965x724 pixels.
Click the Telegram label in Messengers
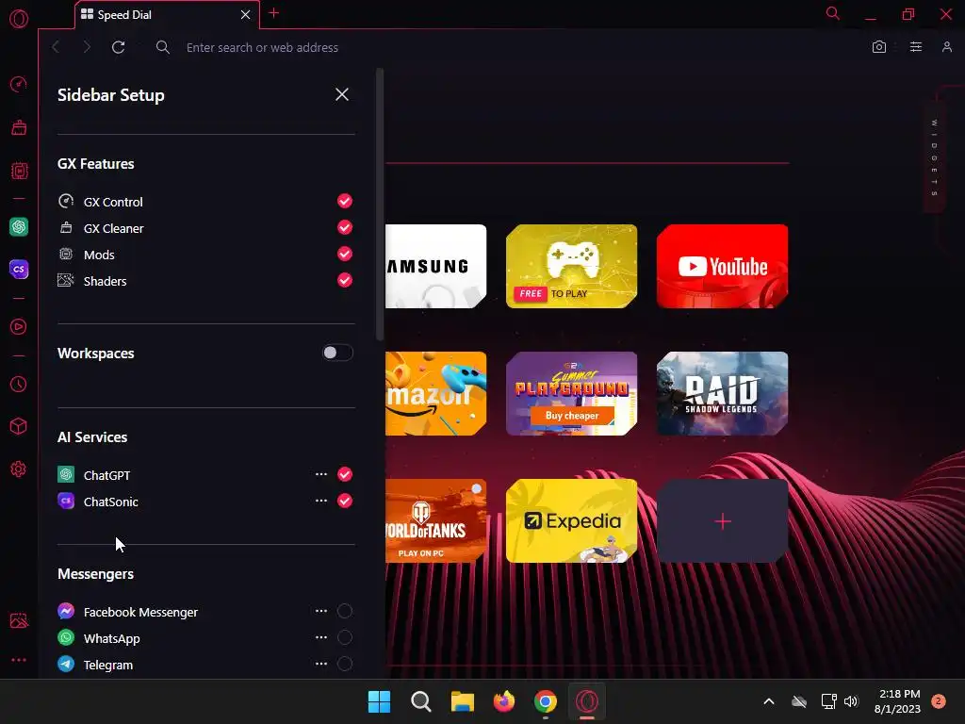(x=108, y=665)
